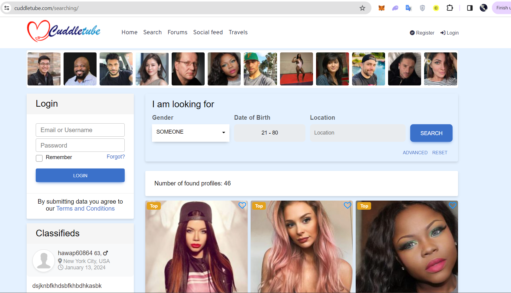
Task: Open the Gender SOMEONE dropdown
Action: point(191,133)
